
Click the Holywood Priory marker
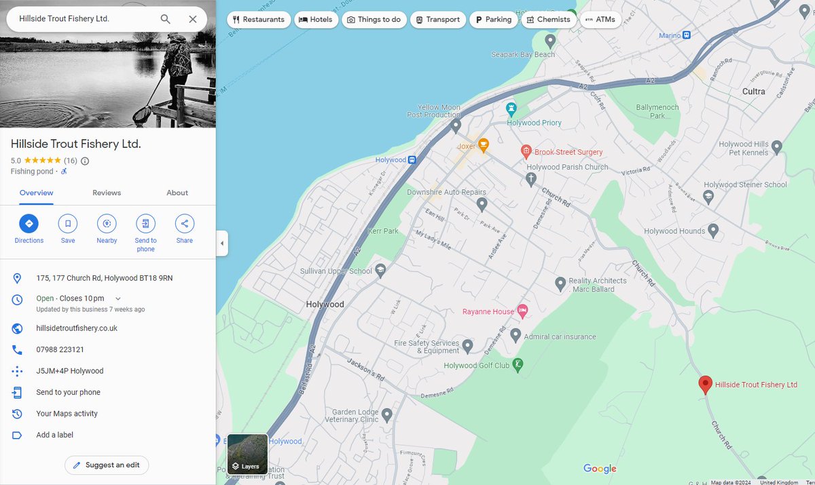(511, 109)
